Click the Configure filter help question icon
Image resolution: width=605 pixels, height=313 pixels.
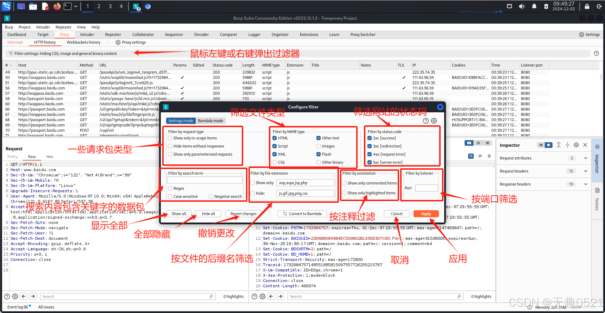(x=426, y=121)
